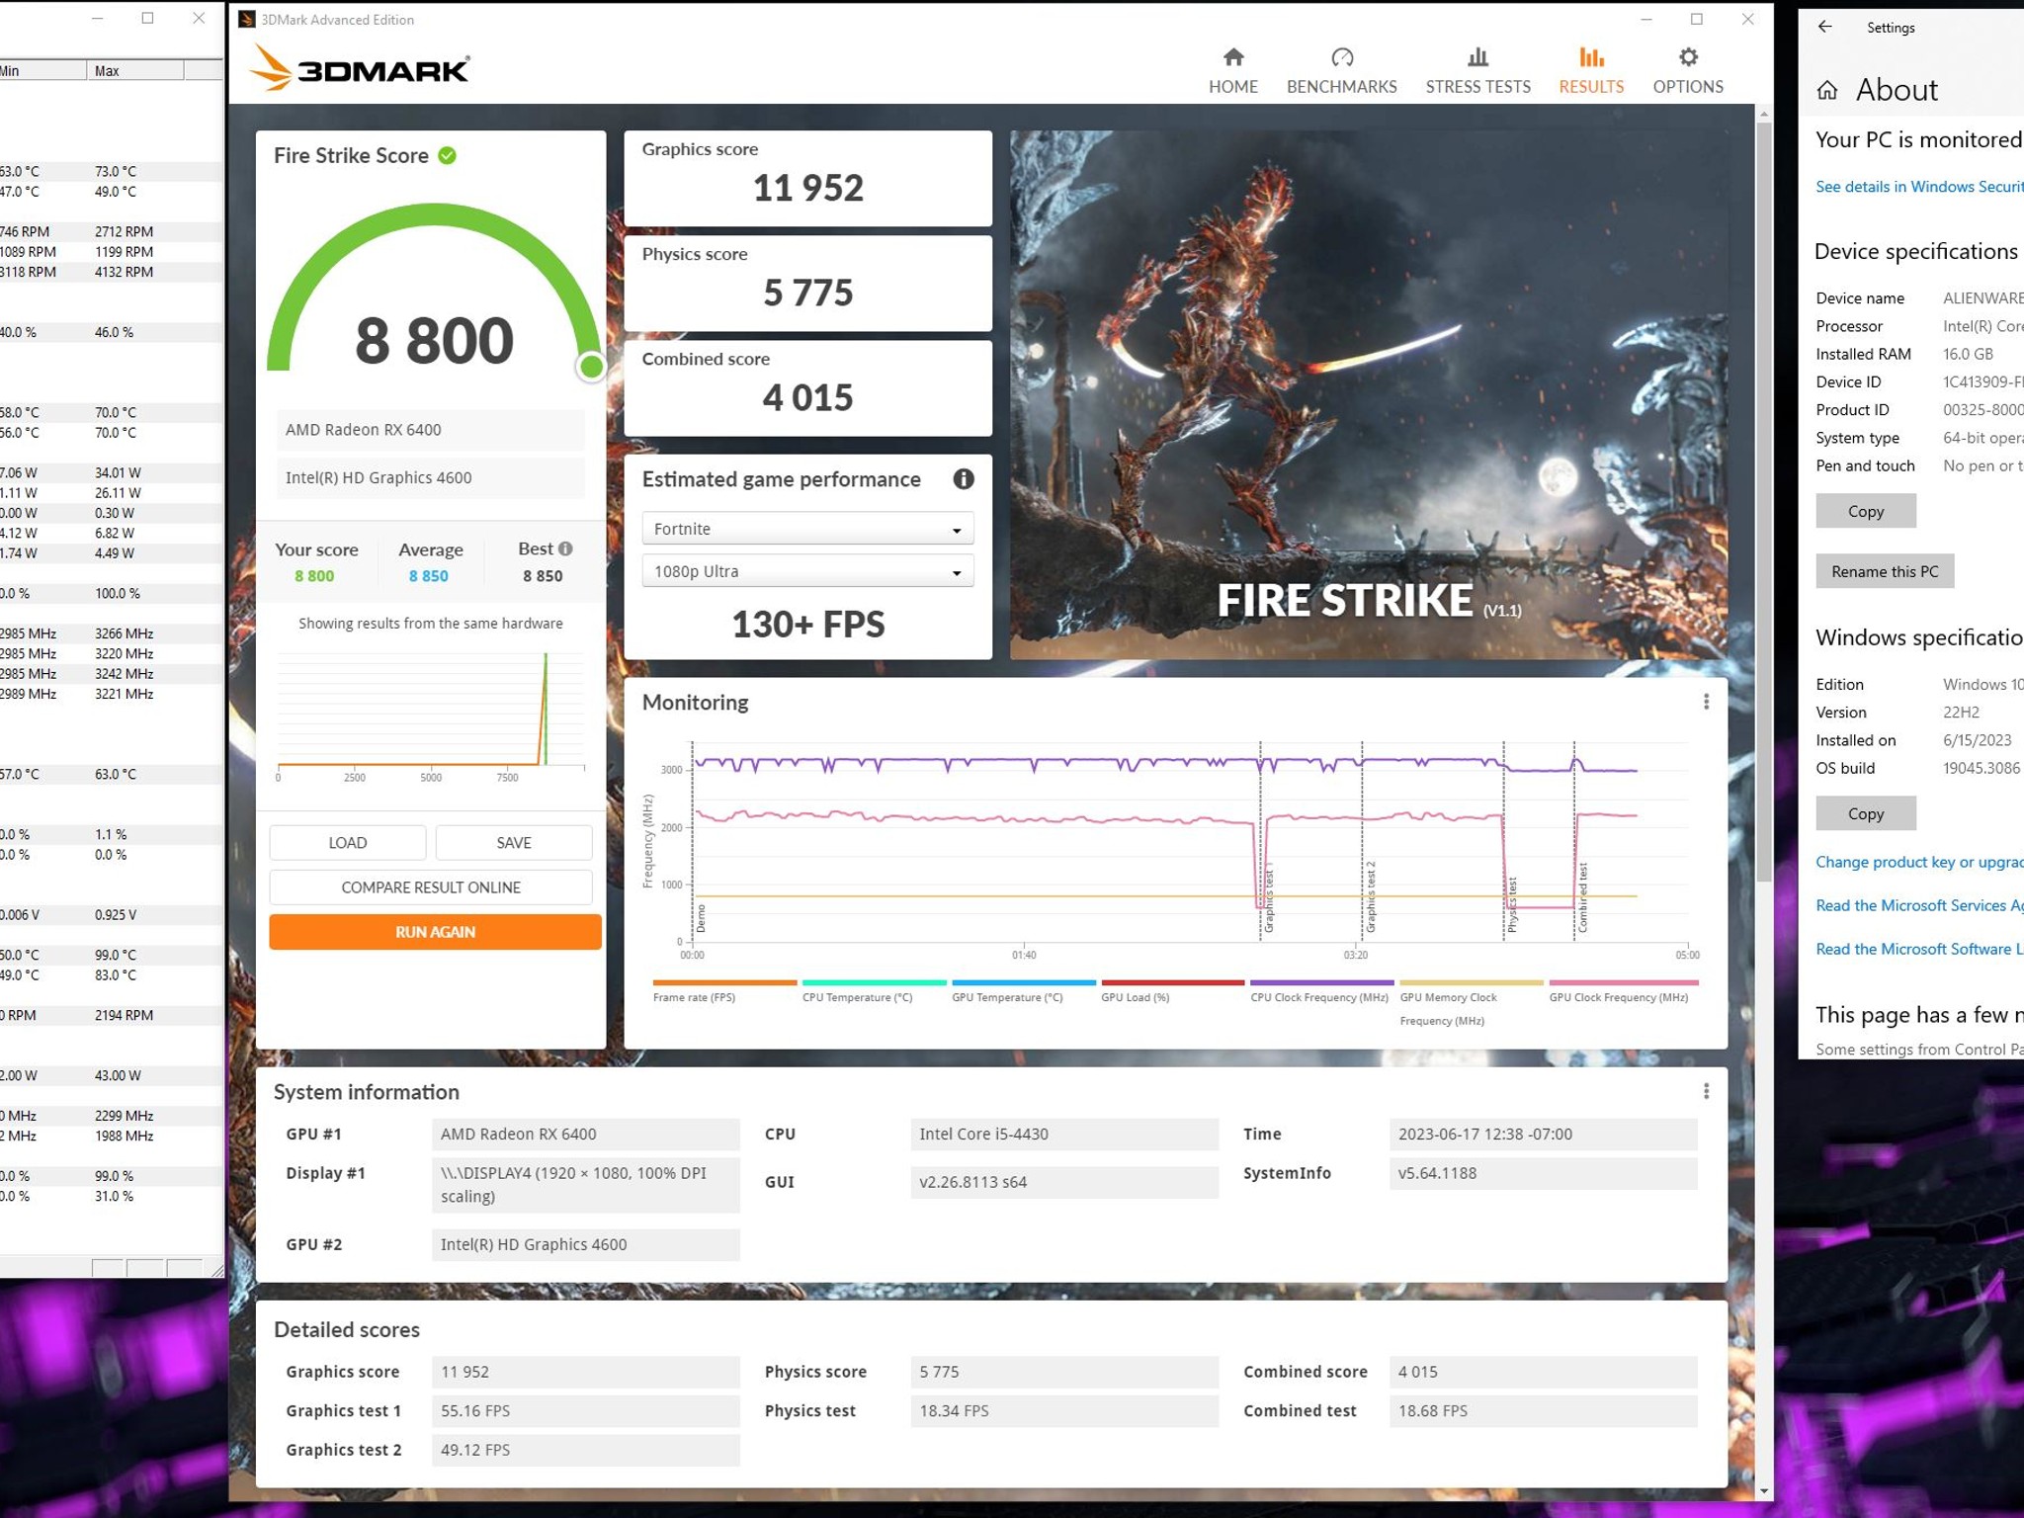Click Change product key or upgrade link
Image resolution: width=2024 pixels, height=1518 pixels.
[x=1919, y=862]
